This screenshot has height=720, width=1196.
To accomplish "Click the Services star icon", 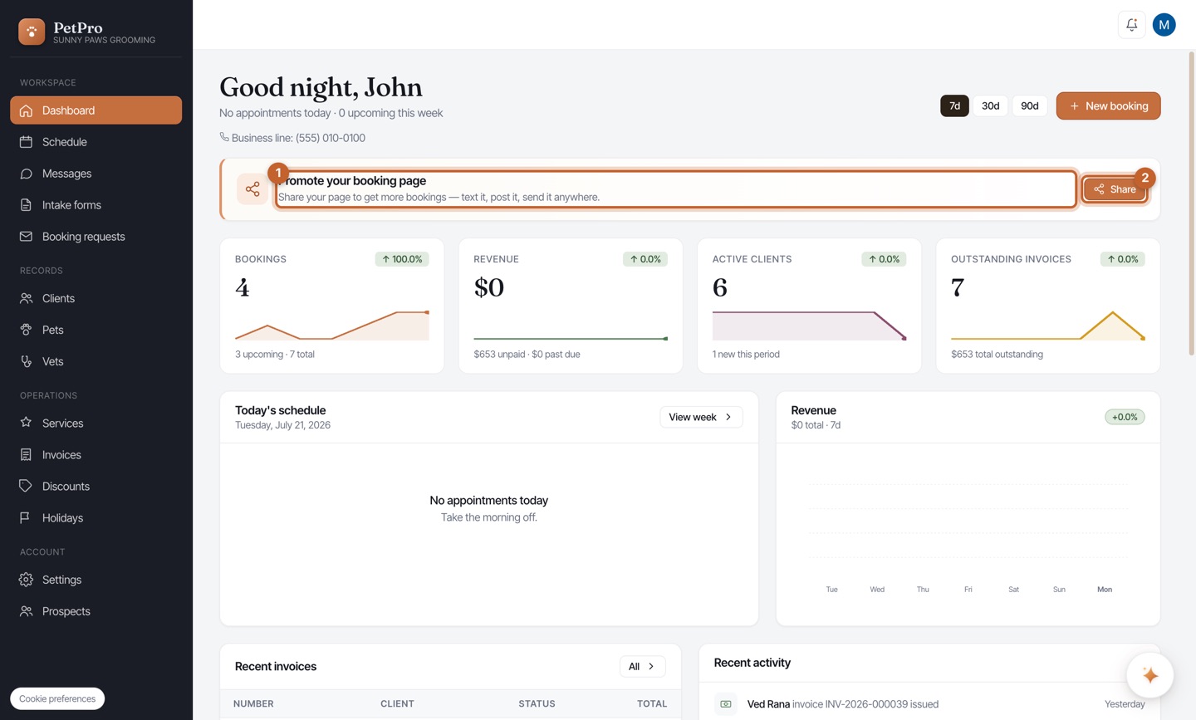I will click(x=27, y=423).
